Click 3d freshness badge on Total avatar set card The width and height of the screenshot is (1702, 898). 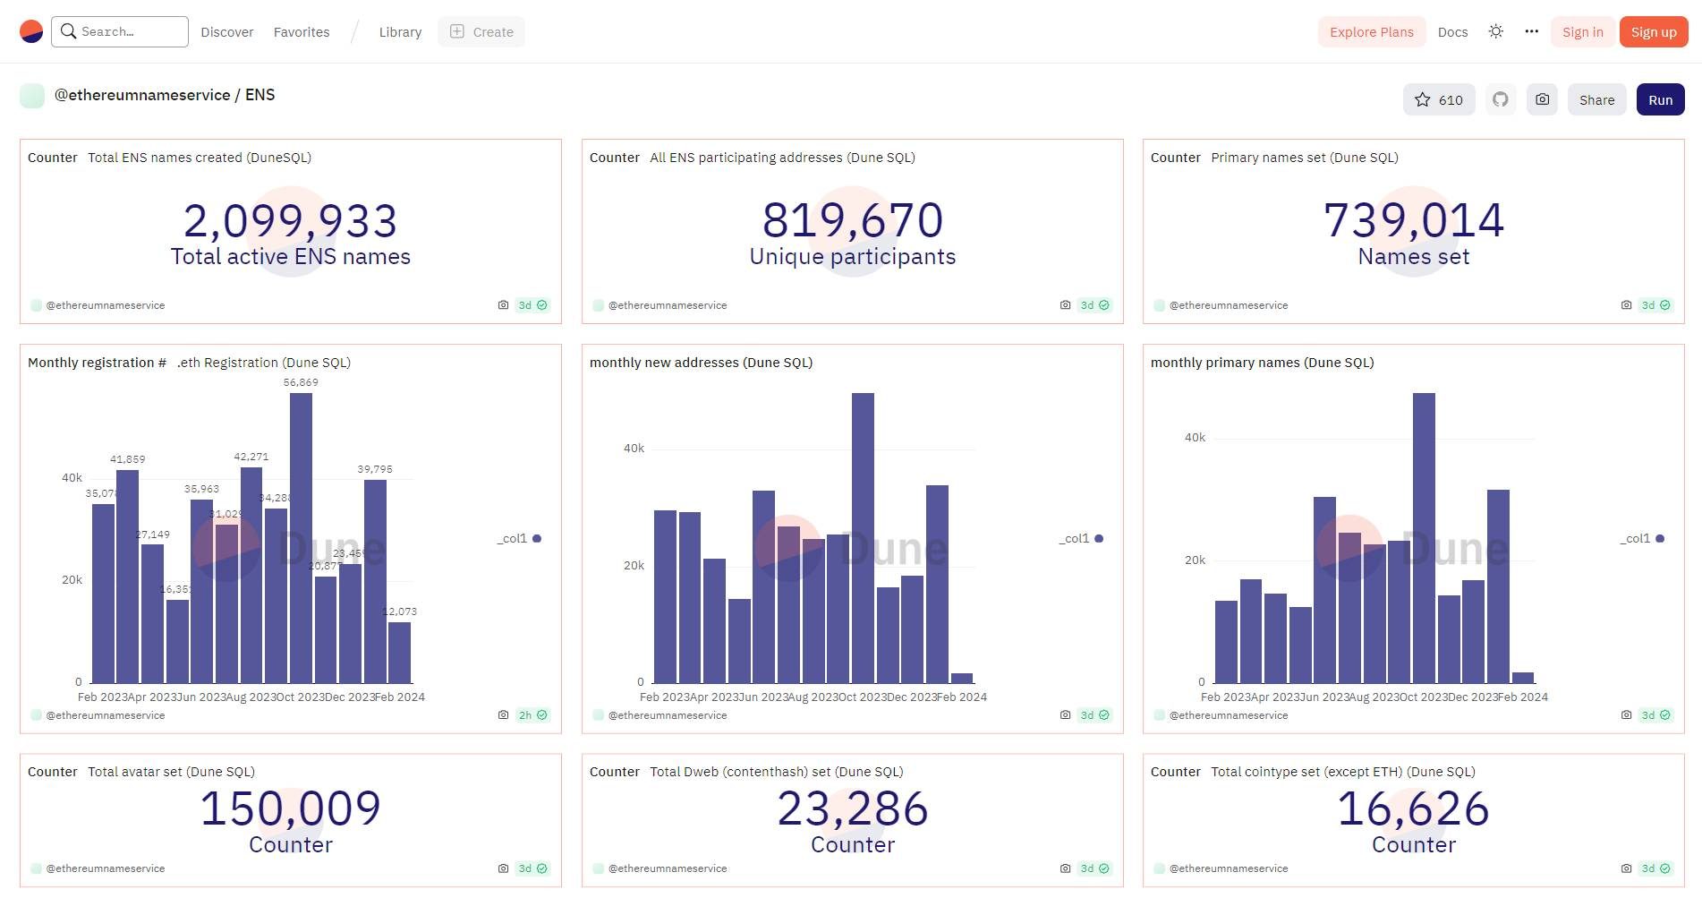pyautogui.click(x=532, y=868)
